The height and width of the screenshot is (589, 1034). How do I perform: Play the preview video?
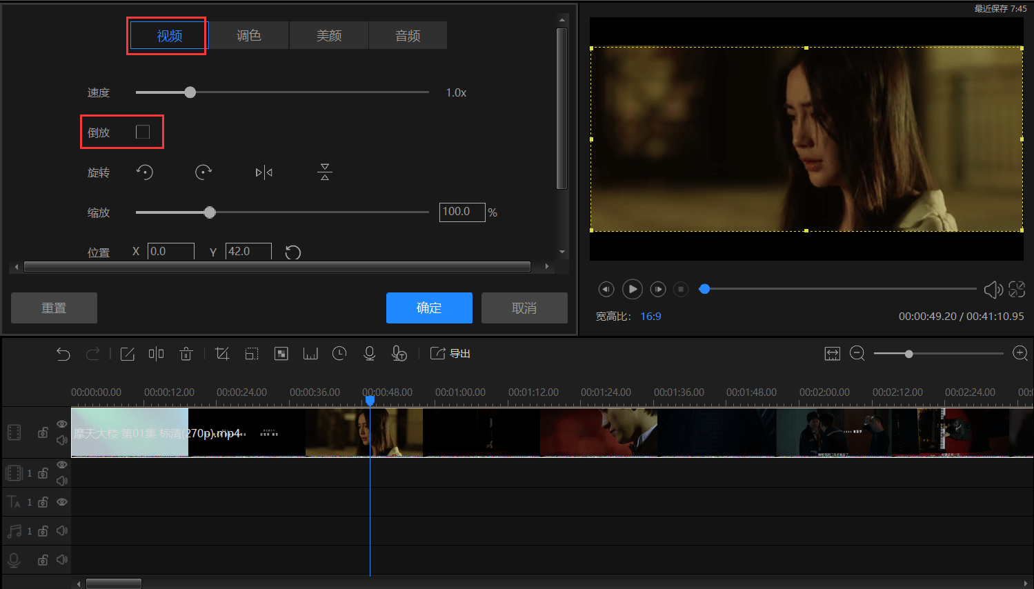(633, 289)
